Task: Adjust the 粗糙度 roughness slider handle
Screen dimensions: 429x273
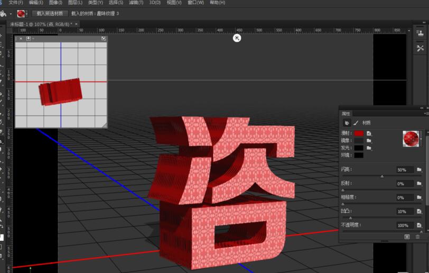Action: 343,204
